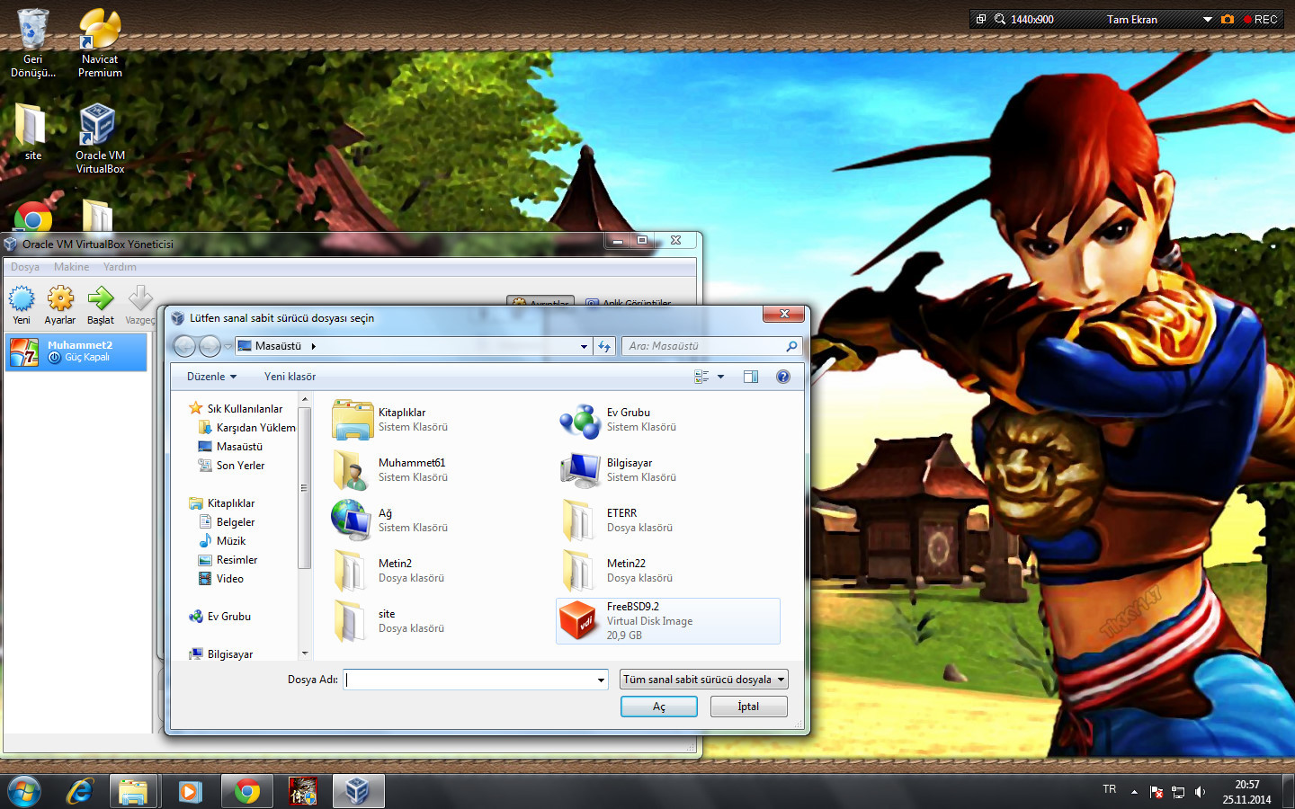Screen dimensions: 1295x809
Task: Select Video in the navigation pane
Action: (x=221, y=579)
